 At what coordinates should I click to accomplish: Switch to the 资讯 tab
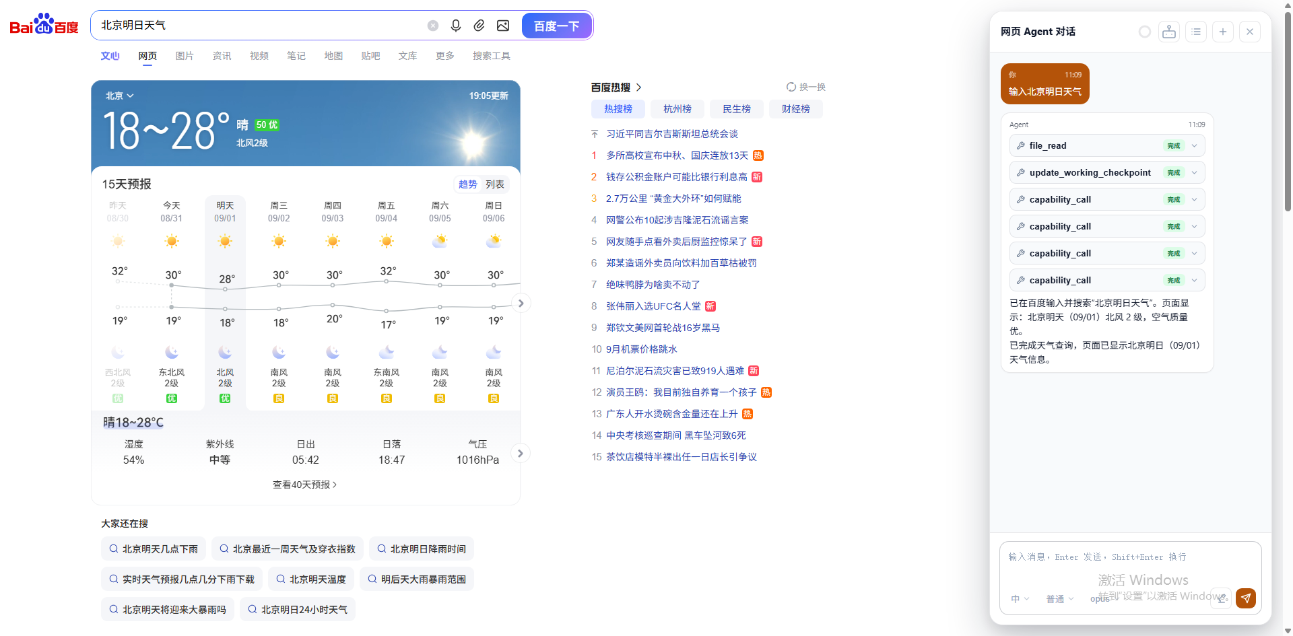(222, 56)
